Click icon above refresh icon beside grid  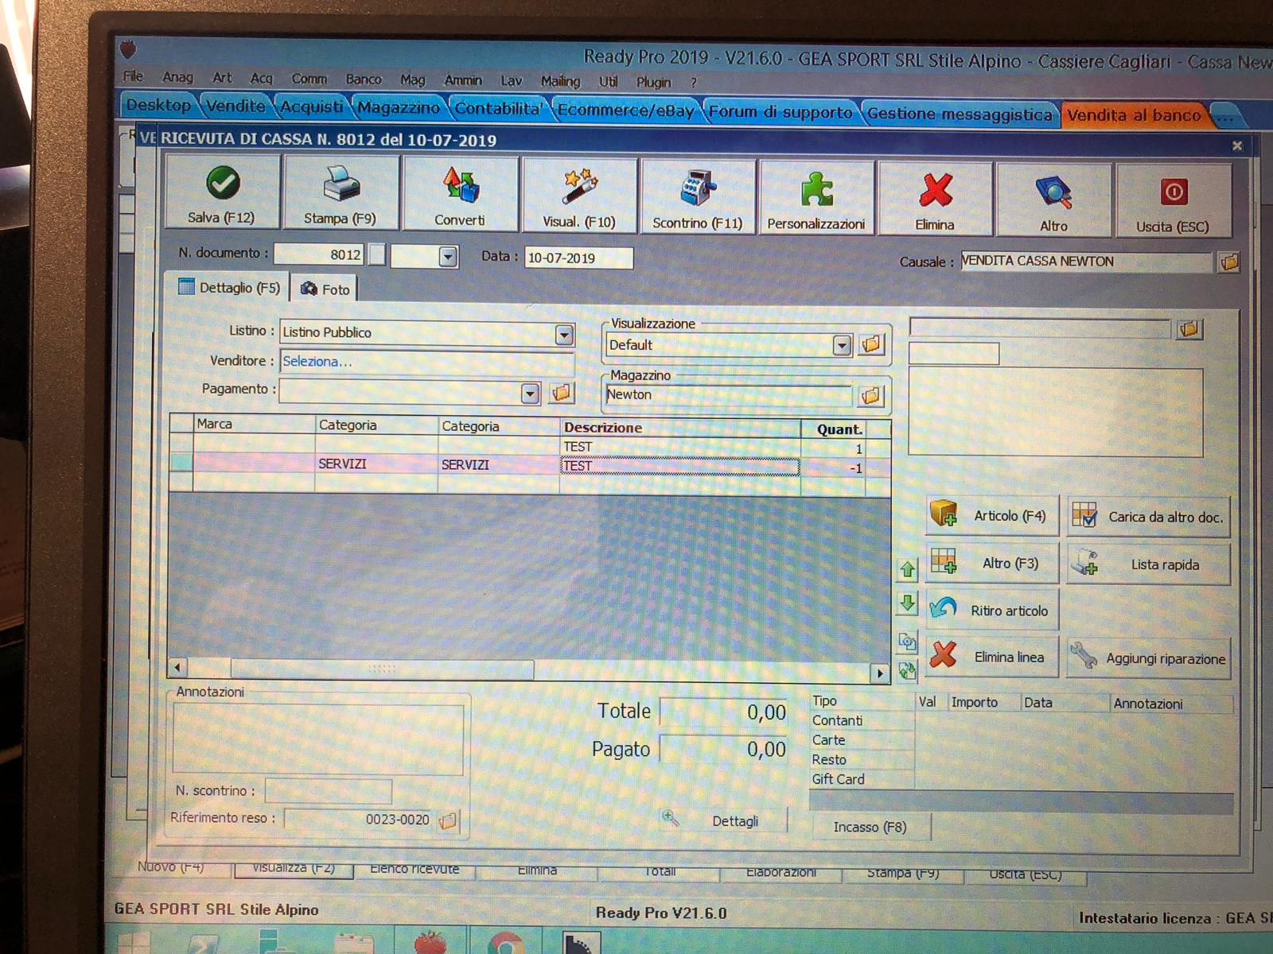[908, 641]
